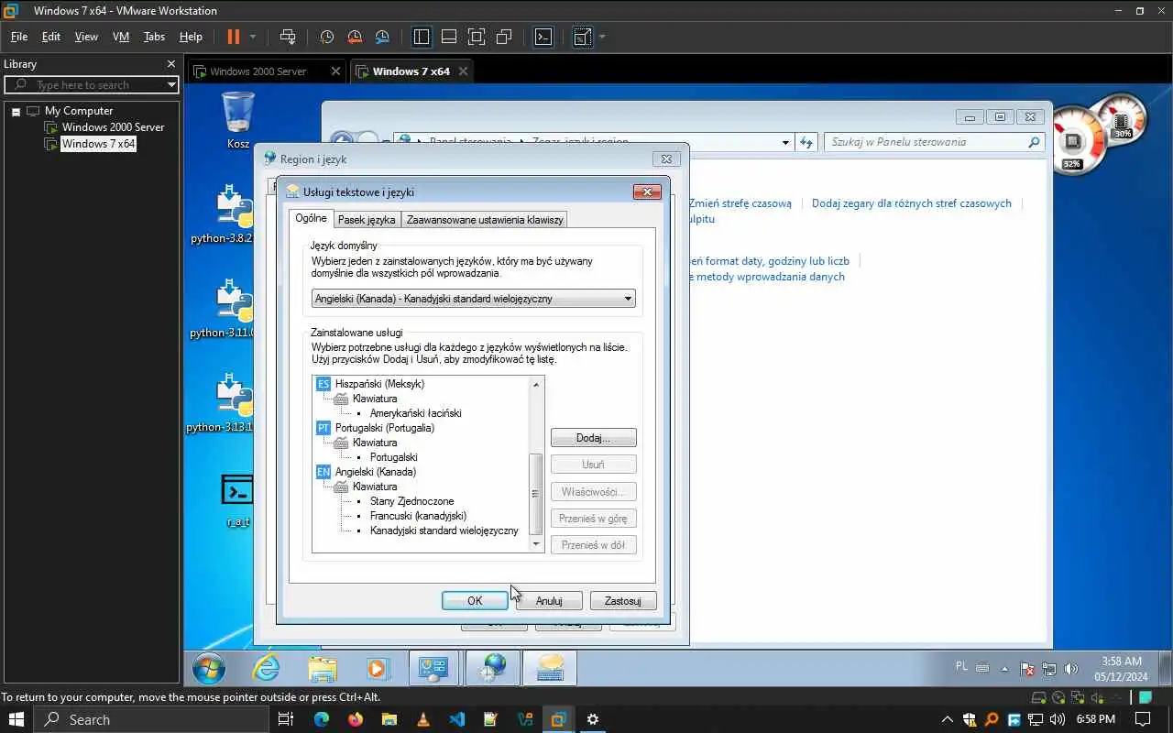Open the Zaawansowane ustawienia klawiszy tab
Image resolution: width=1173 pixels, height=733 pixels.
point(485,220)
